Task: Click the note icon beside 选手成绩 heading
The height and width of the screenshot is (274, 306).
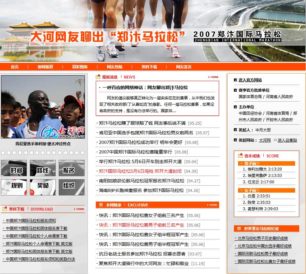Action: [240, 156]
